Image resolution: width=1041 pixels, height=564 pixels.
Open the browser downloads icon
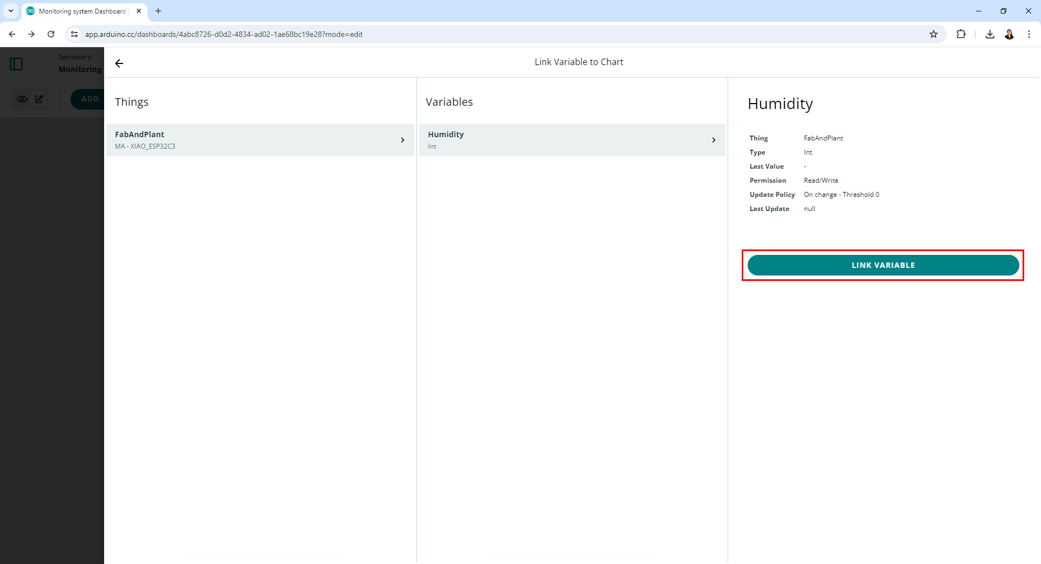[990, 34]
